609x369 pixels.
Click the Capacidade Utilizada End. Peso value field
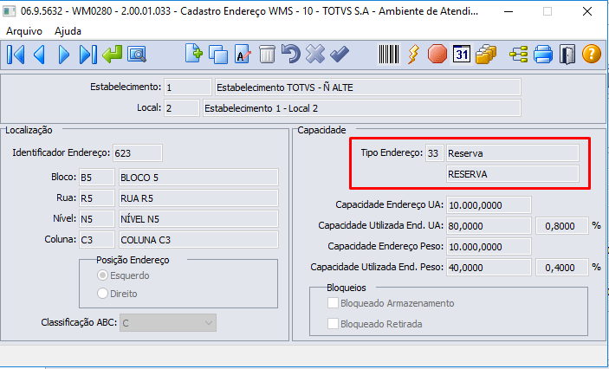pos(489,268)
